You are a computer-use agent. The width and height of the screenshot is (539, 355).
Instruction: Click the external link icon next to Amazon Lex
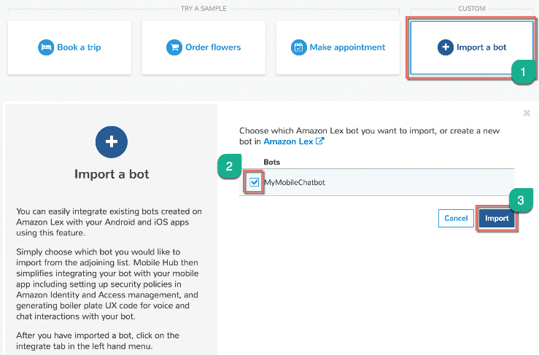320,141
